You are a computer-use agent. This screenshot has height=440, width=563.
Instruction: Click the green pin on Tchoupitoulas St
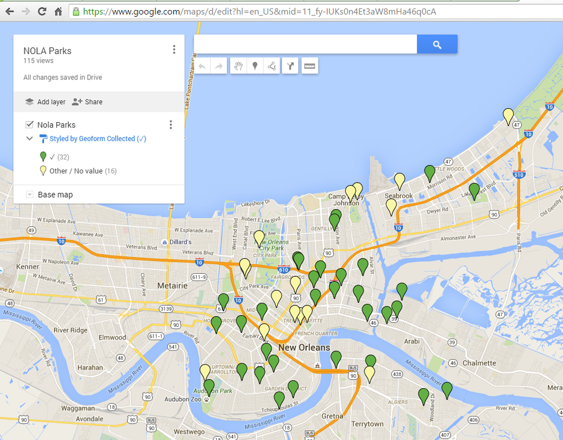click(x=279, y=399)
